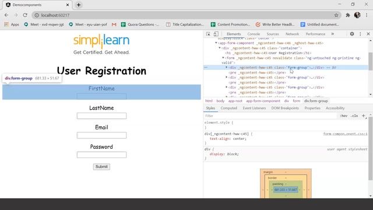Close the DevTools panel
The width and height of the screenshot is (373, 210).
pyautogui.click(x=368, y=34)
